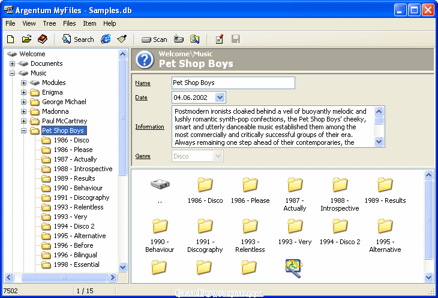This screenshot has width=438, height=298.
Task: Open the Help menu
Action: [109, 23]
